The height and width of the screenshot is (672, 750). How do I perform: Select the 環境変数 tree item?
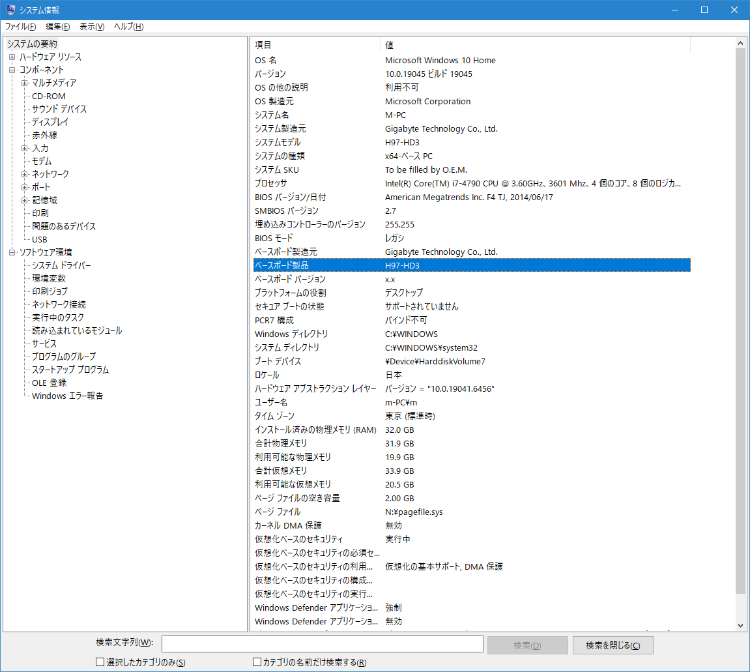coord(49,278)
